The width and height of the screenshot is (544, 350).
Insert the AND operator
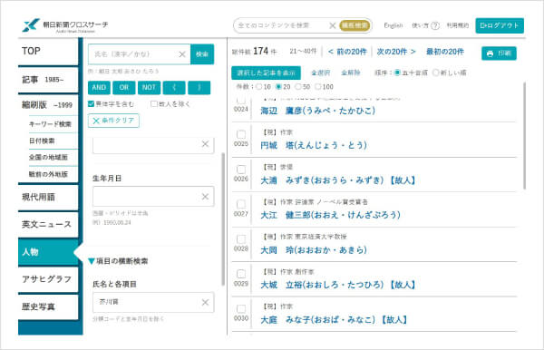(x=99, y=87)
